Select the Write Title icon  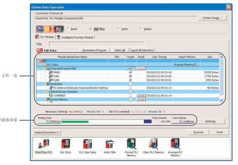pyautogui.click(x=110, y=144)
